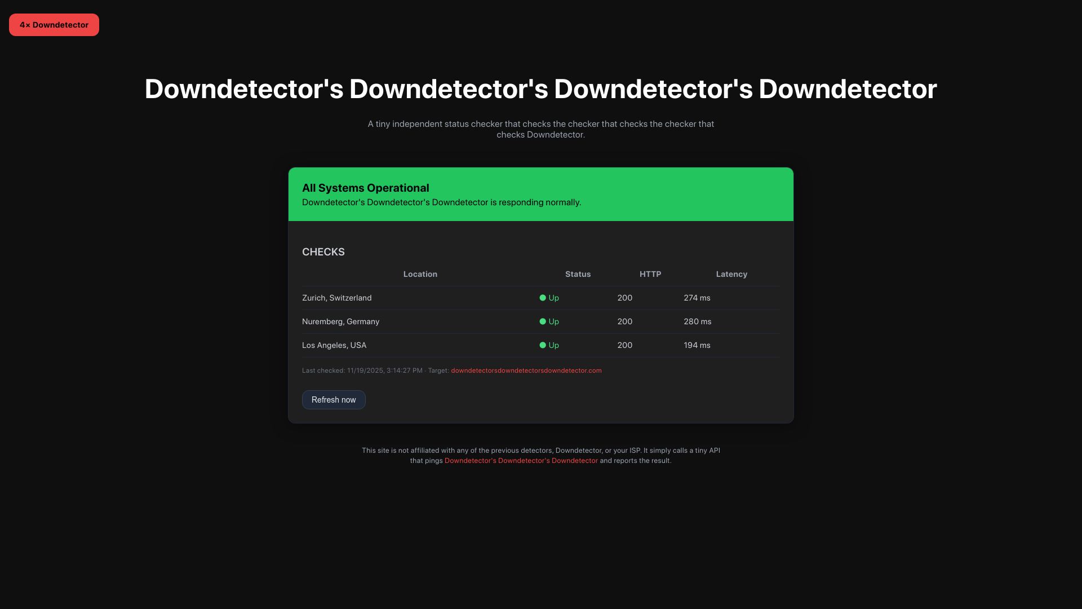
Task: Click the red 4× Downdetector badge
Action: point(54,25)
